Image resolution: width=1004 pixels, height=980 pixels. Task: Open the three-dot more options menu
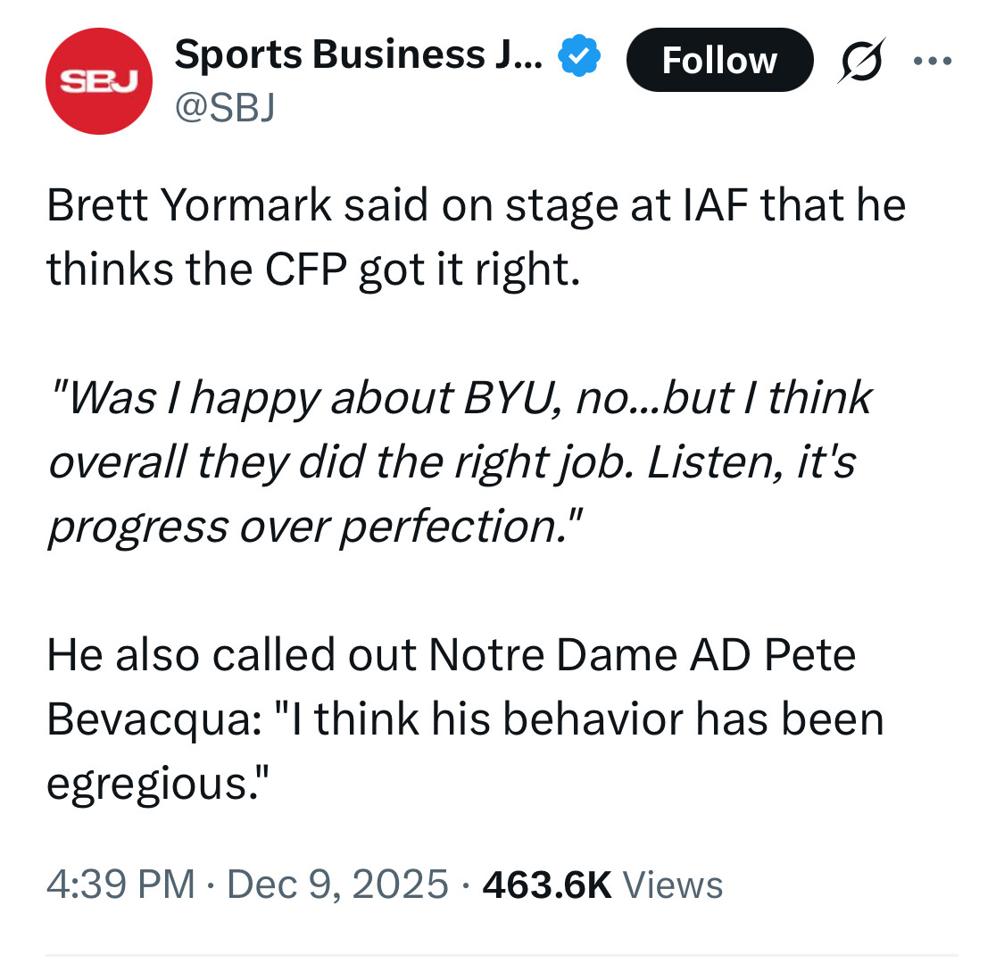(933, 61)
